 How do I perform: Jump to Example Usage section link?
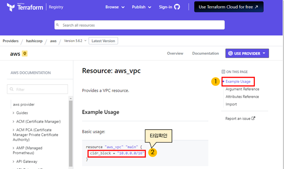[x=238, y=81]
